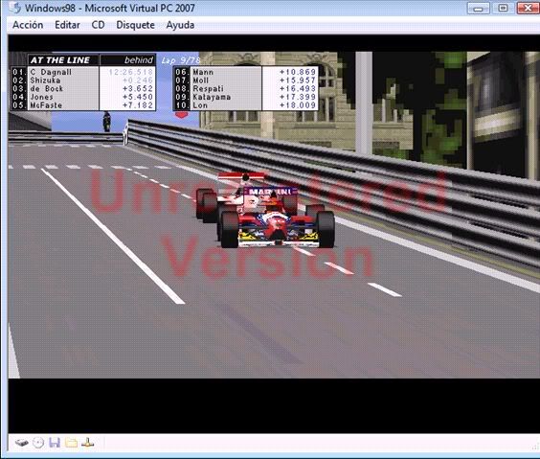540x459 pixels.
Task: Click the hard disk activity icon
Action: [22, 443]
